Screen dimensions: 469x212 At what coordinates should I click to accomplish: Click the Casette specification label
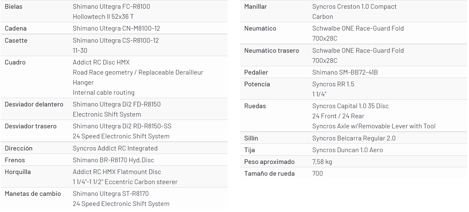point(16,40)
